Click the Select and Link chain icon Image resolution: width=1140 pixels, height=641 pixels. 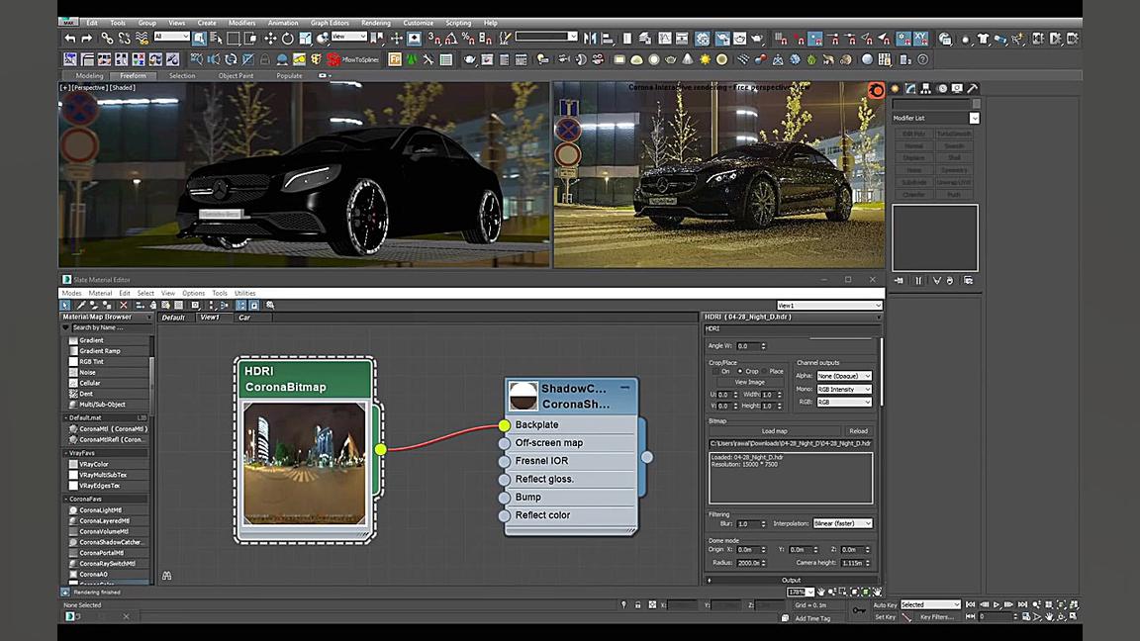(x=107, y=39)
